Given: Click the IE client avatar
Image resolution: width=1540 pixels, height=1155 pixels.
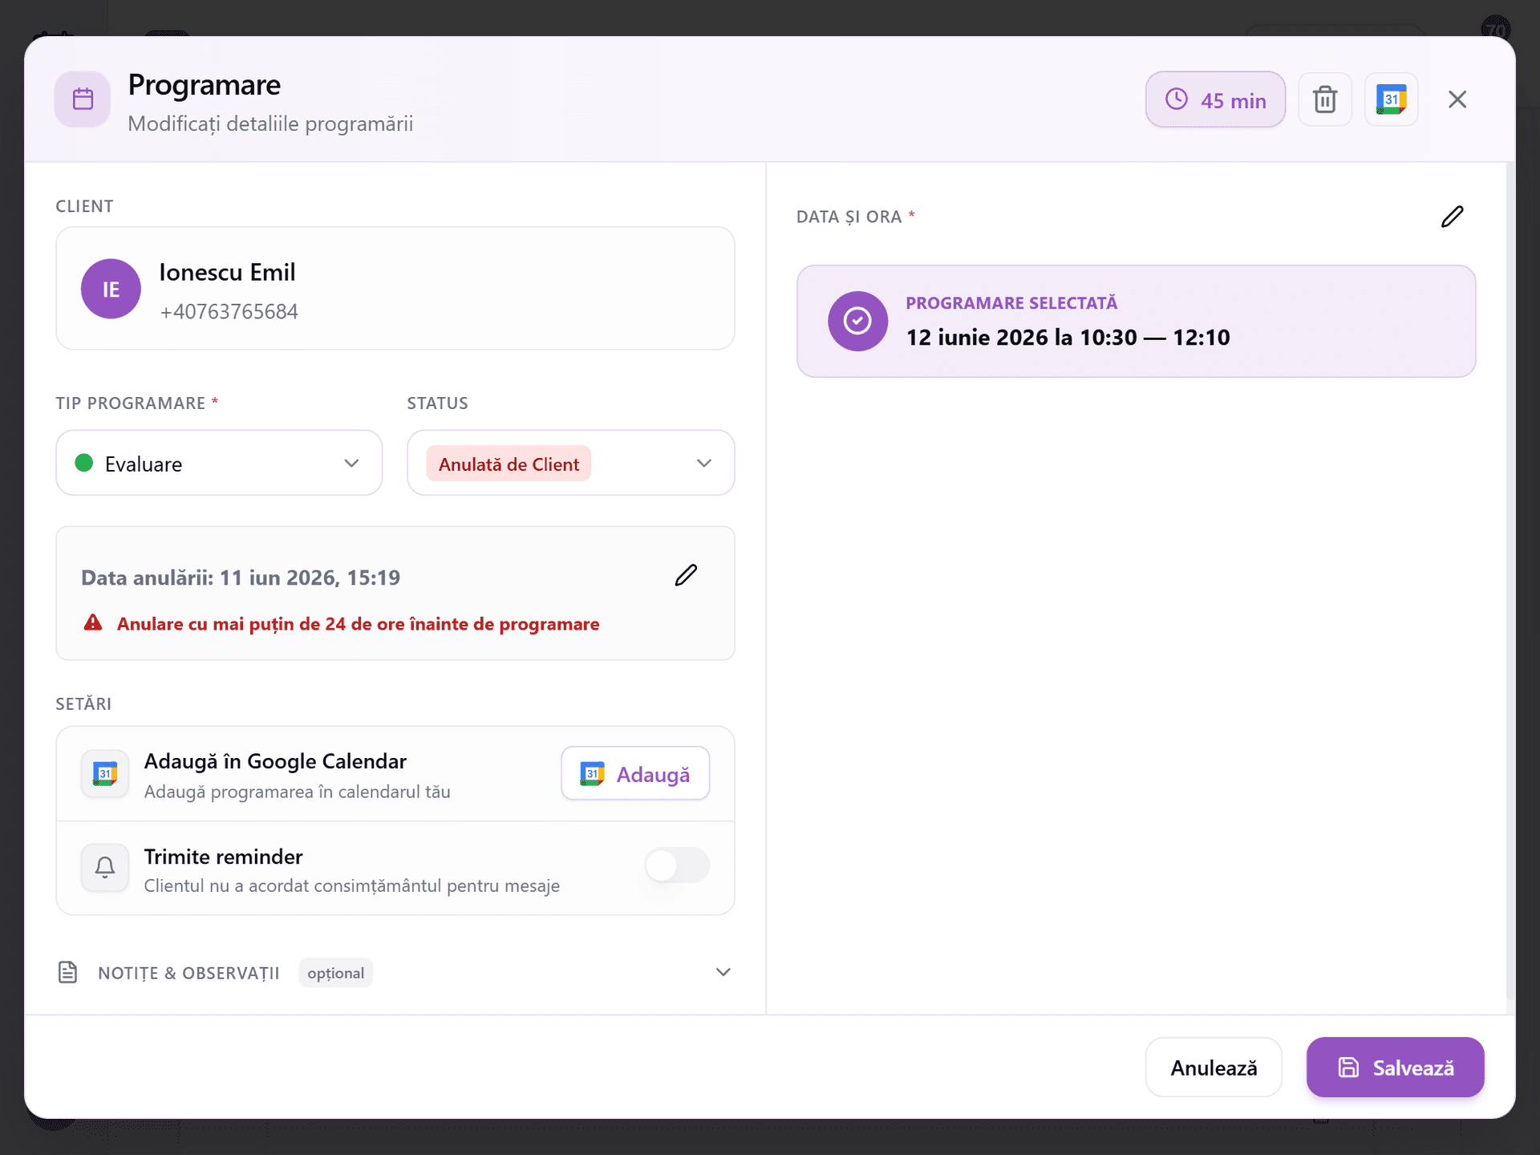Looking at the screenshot, I should coord(111,289).
